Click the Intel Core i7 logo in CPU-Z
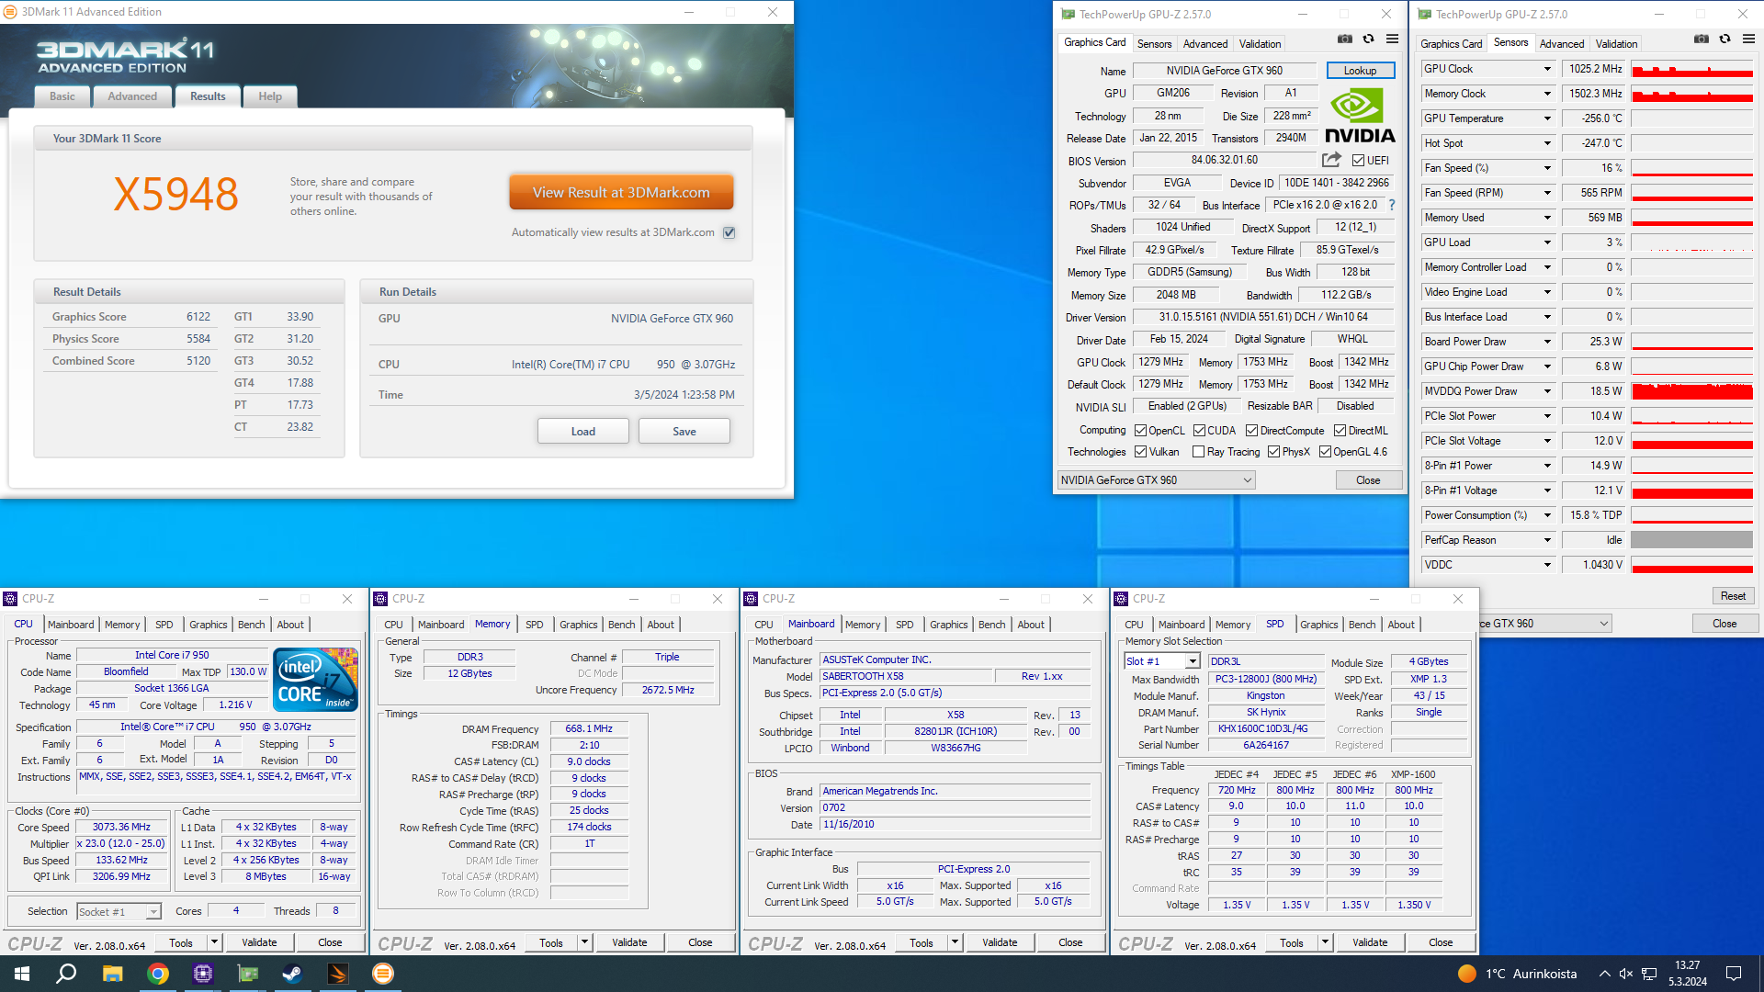 (315, 679)
